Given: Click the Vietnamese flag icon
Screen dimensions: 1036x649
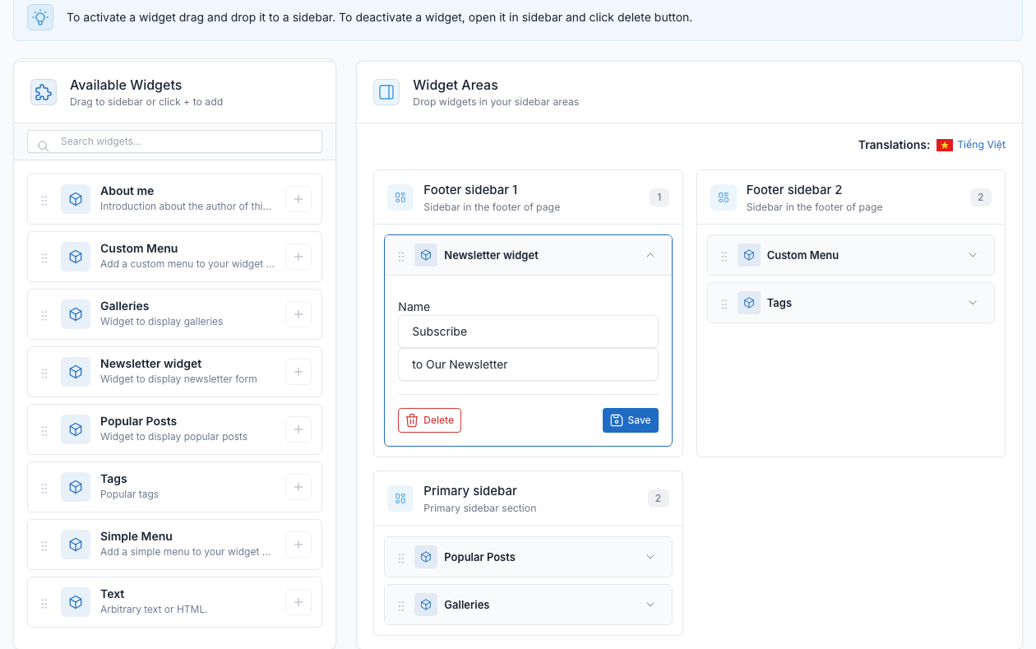Looking at the screenshot, I should 945,145.
